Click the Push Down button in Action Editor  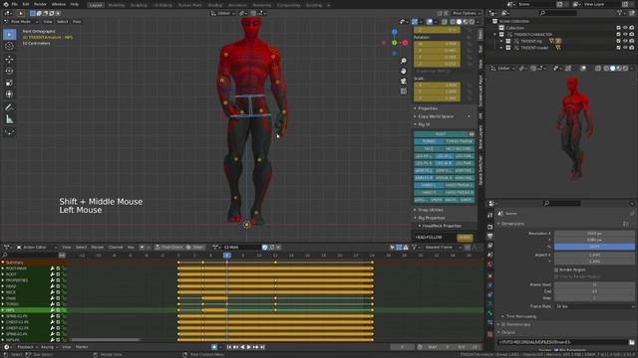tap(169, 248)
